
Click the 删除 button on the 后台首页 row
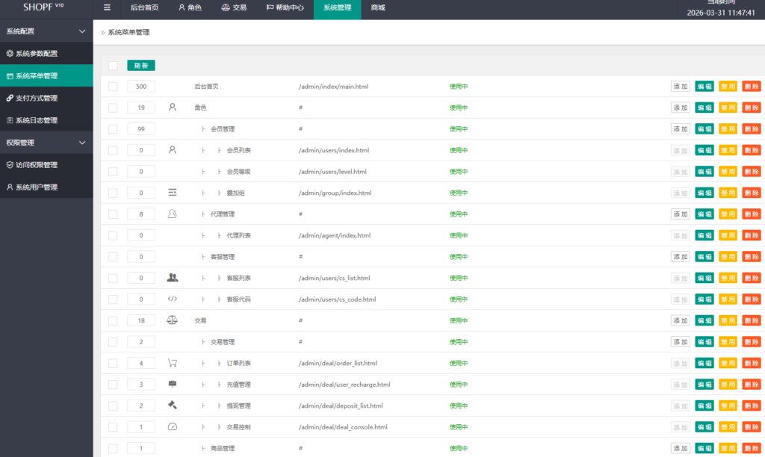coord(751,86)
